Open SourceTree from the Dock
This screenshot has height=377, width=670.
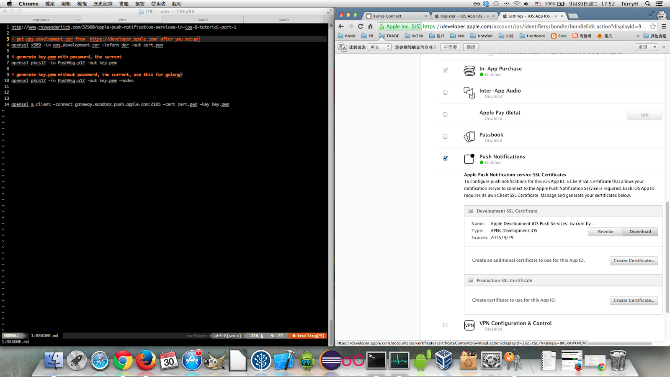click(x=261, y=360)
